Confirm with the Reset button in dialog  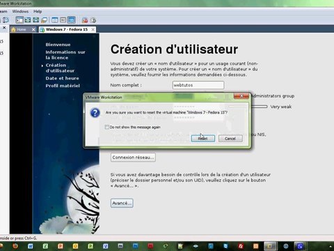pos(202,139)
